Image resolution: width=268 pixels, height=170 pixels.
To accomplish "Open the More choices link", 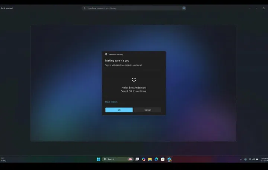I will coord(111,102).
